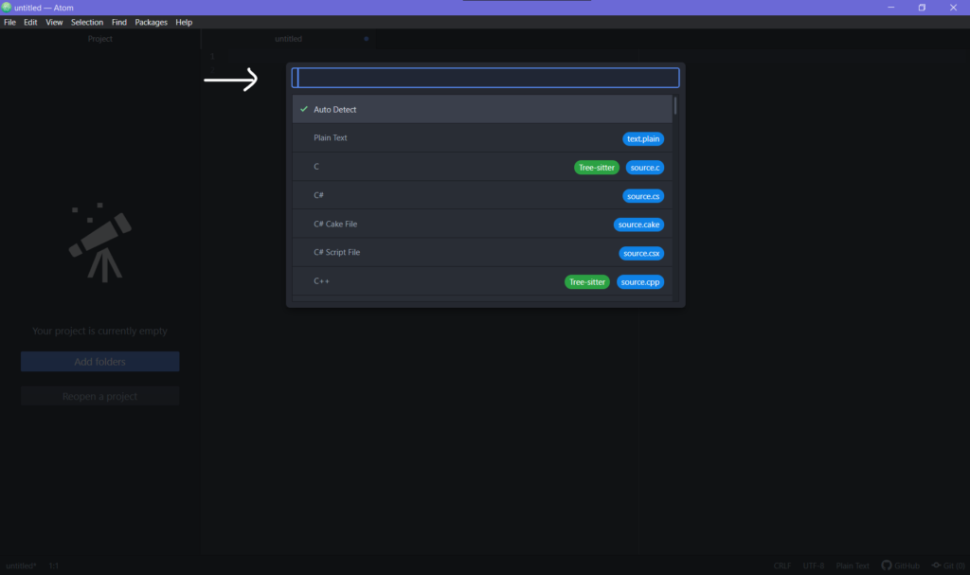This screenshot has width=970, height=575.
Task: Click inside the grammar search field
Action: [484, 77]
